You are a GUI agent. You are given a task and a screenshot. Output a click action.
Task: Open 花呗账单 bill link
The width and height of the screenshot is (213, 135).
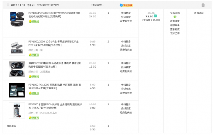175,25
